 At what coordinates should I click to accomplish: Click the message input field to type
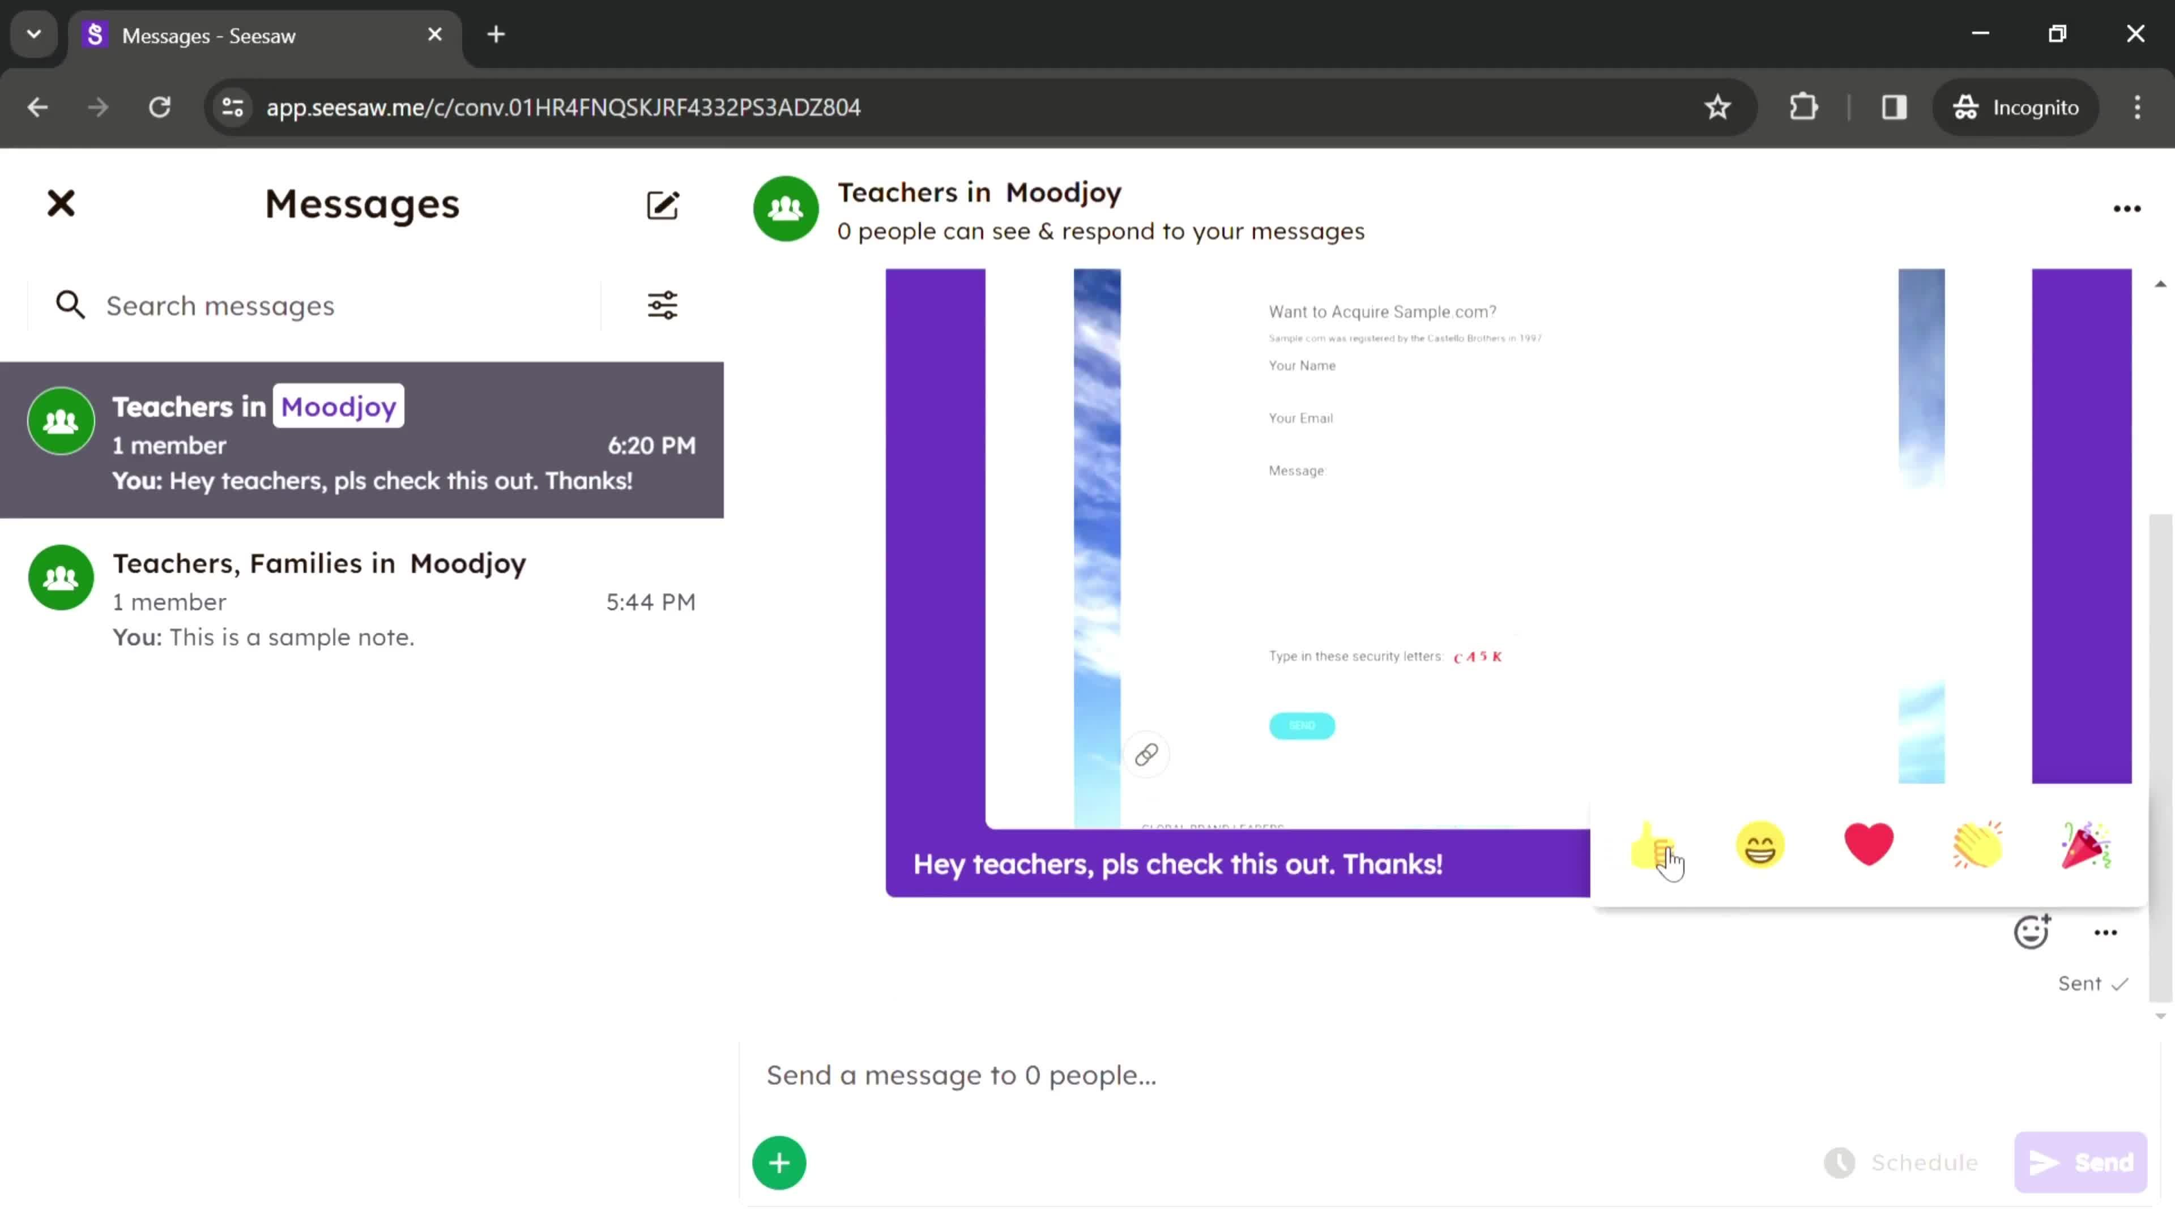point(961,1074)
